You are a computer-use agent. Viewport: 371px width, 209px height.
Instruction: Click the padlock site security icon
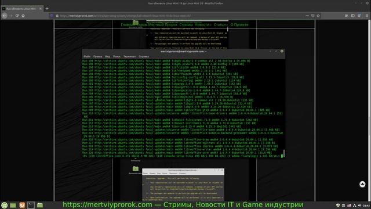pos(57,16)
